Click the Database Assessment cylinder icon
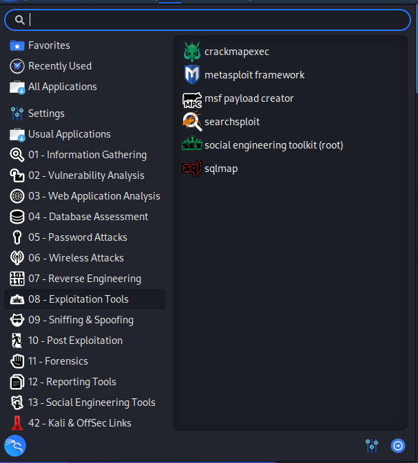Image resolution: width=418 pixels, height=463 pixels. point(17,217)
